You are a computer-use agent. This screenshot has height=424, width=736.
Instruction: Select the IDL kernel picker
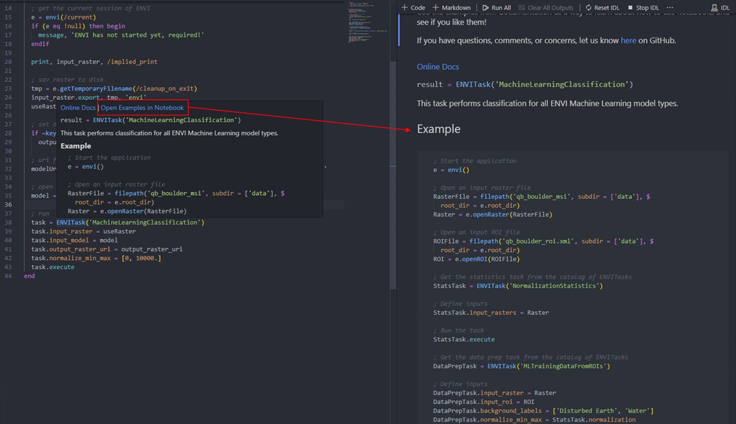click(x=721, y=7)
